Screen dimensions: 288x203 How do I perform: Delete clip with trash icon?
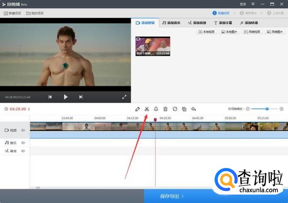pyautogui.click(x=166, y=109)
